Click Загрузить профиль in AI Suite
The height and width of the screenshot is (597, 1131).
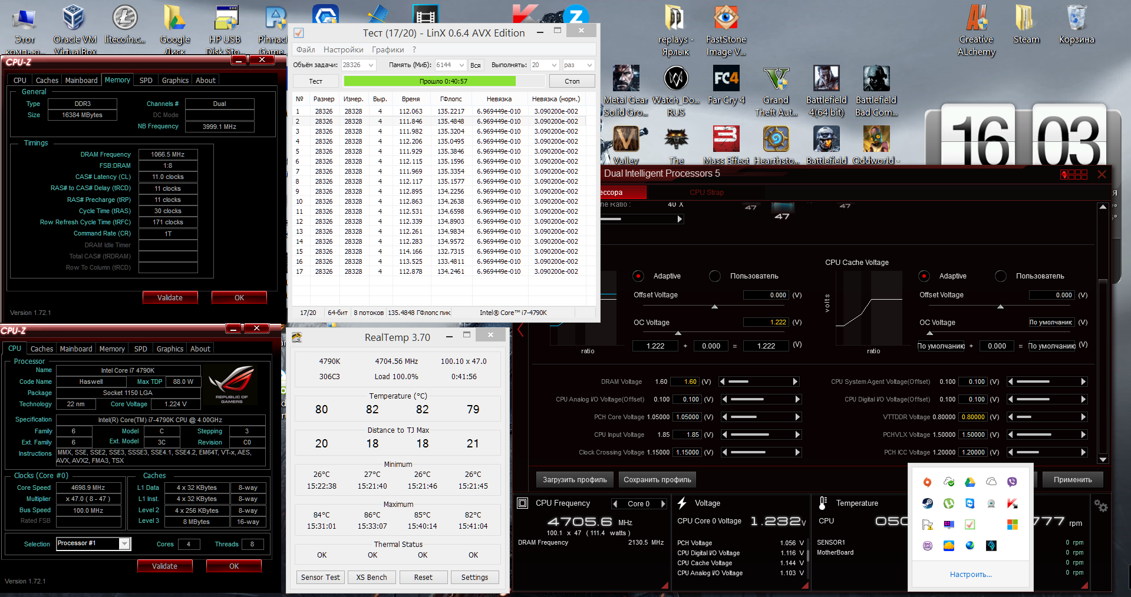[x=575, y=479]
